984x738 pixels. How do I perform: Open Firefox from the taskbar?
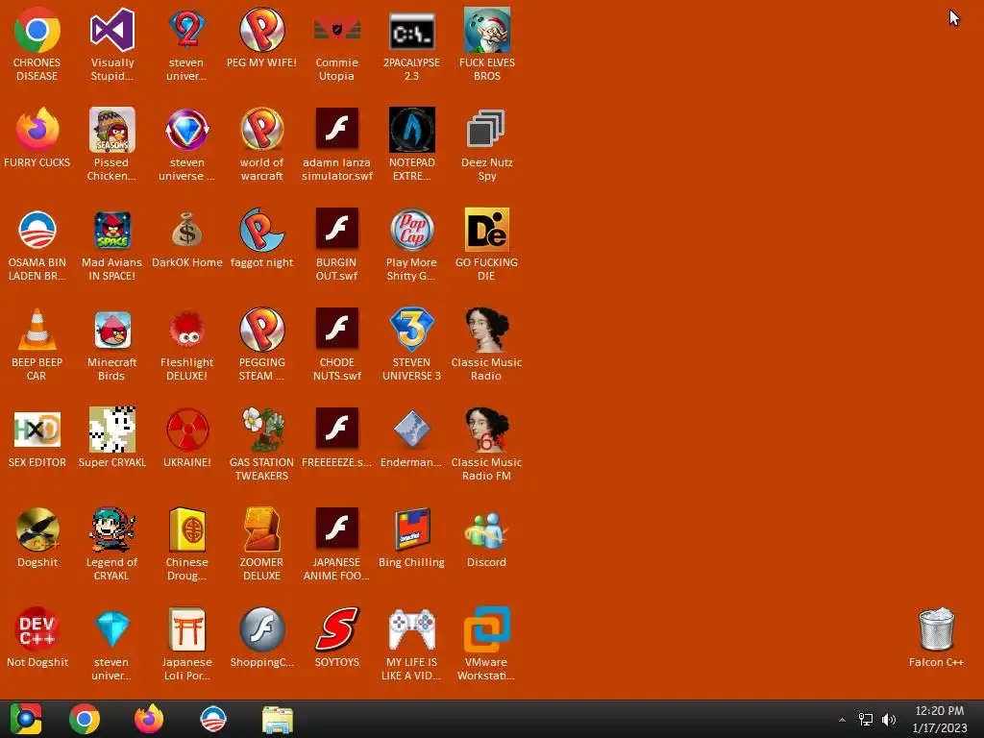[x=149, y=719]
